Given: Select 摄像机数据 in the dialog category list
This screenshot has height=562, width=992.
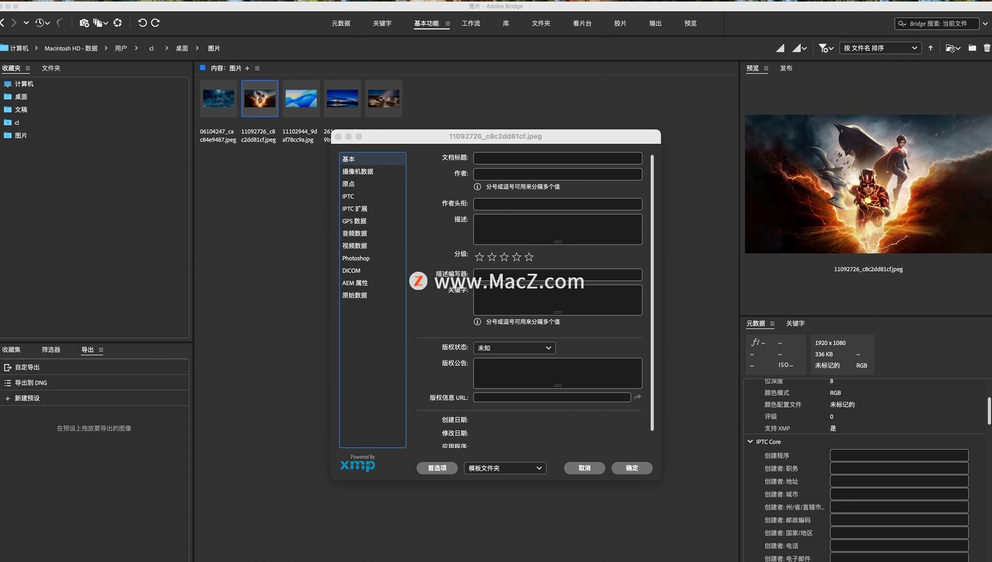Looking at the screenshot, I should tap(373, 171).
